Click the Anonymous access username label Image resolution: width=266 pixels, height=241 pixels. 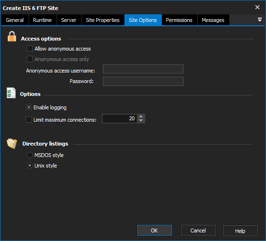61,71
